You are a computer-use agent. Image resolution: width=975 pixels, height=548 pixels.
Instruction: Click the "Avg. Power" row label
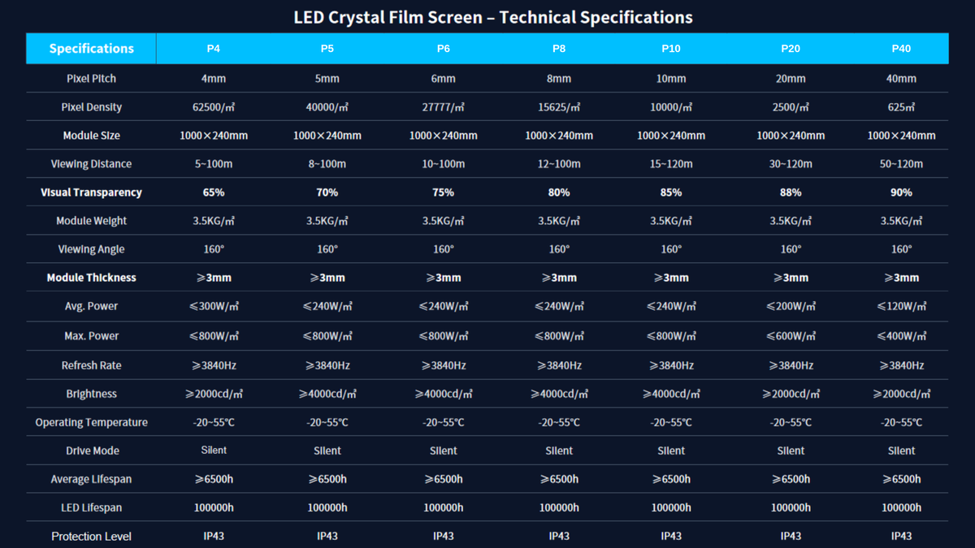pyautogui.click(x=91, y=306)
